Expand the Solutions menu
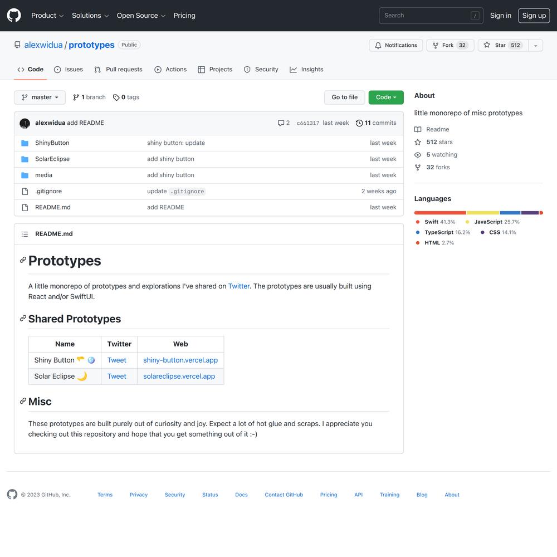The image size is (557, 557). (x=90, y=16)
